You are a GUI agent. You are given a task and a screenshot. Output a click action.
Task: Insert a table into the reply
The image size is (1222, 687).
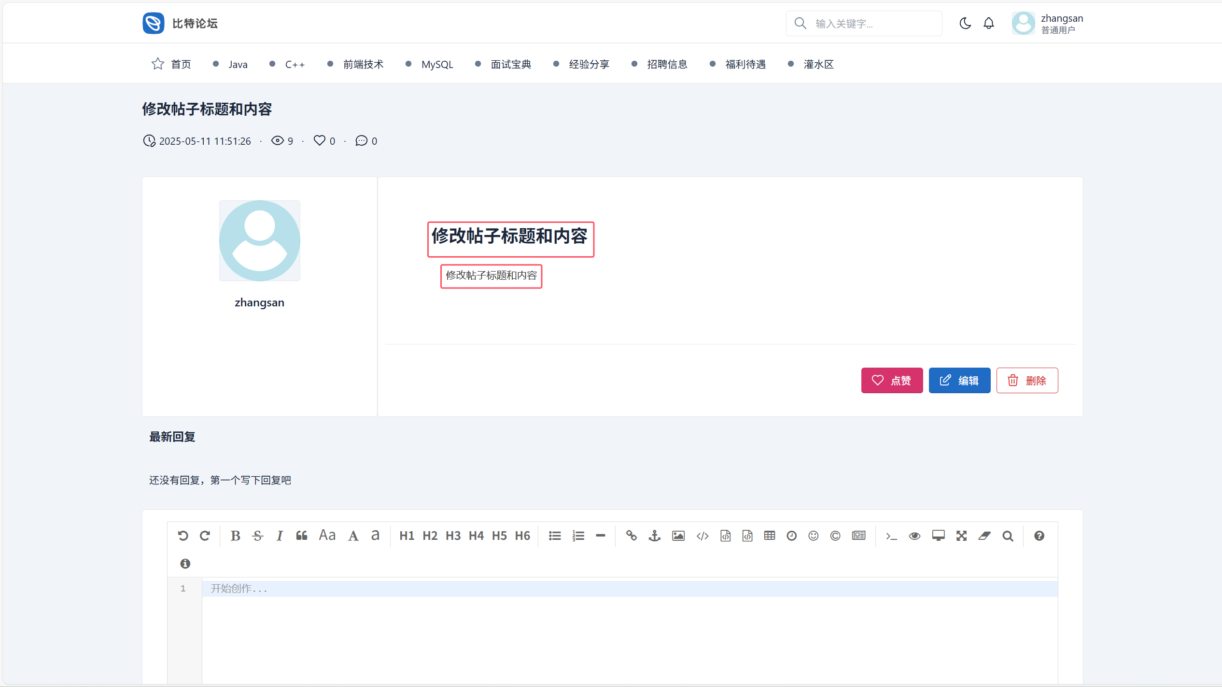[x=770, y=536]
